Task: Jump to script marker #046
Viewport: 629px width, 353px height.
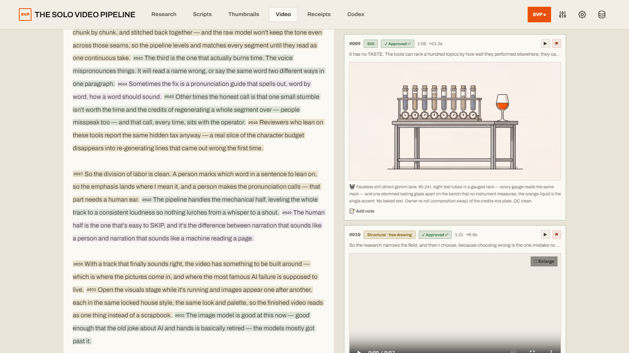Action: (x=253, y=122)
